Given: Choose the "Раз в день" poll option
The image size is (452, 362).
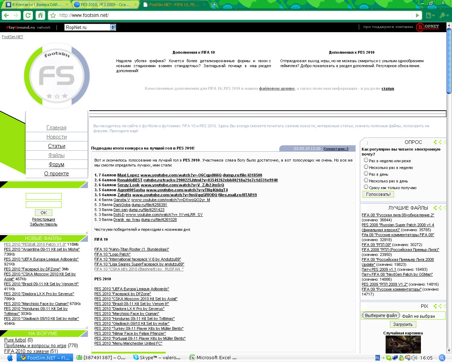Looking at the screenshot, I should [x=366, y=174].
